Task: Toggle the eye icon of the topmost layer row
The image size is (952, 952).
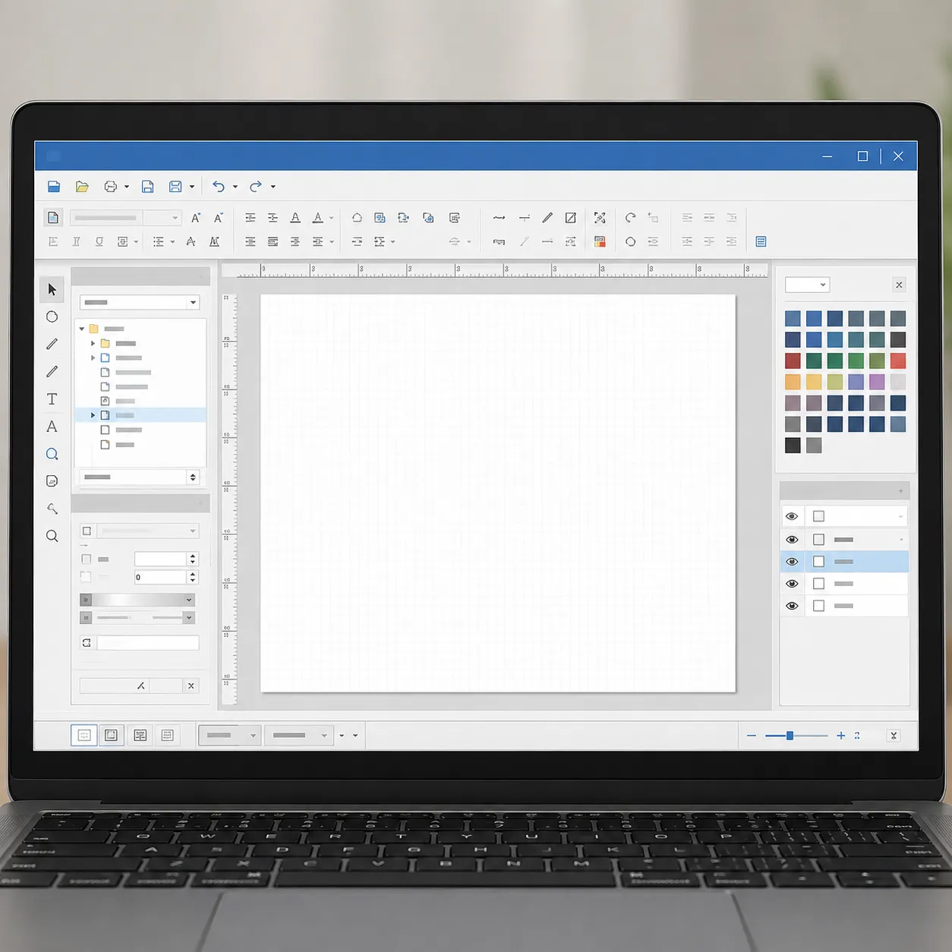Action: (792, 516)
